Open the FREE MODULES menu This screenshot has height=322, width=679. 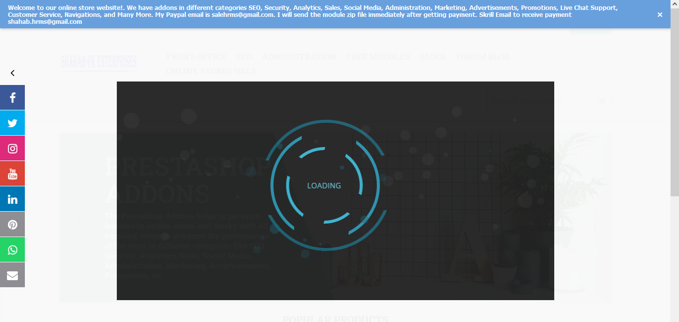378,57
